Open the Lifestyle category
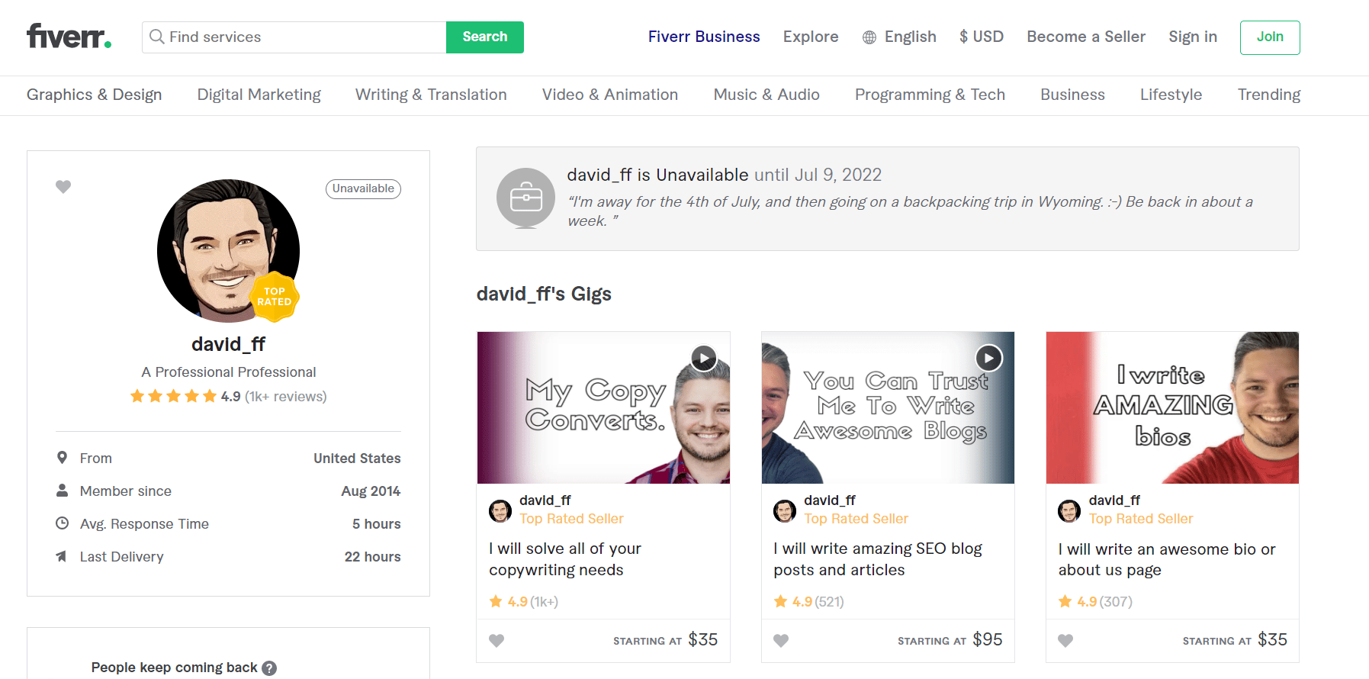The height and width of the screenshot is (679, 1369). (x=1171, y=95)
